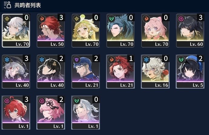Pick the silver-haired male Lv. 1 character

click(85, 113)
